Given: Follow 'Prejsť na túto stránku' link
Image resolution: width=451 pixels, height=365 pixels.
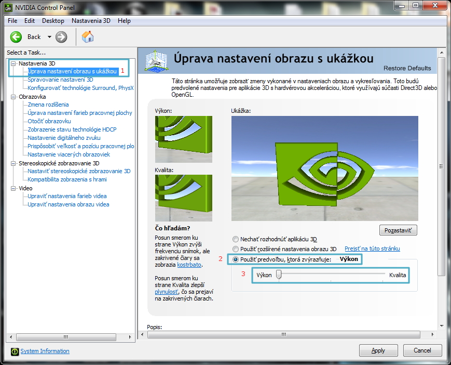Looking at the screenshot, I should click(372, 249).
